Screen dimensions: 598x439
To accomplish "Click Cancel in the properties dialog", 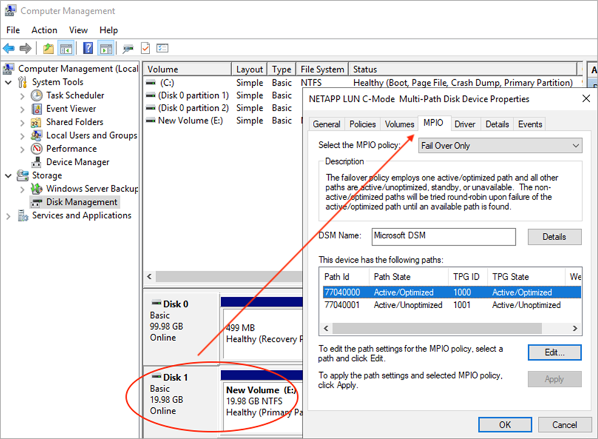I will pyautogui.click(x=565, y=425).
